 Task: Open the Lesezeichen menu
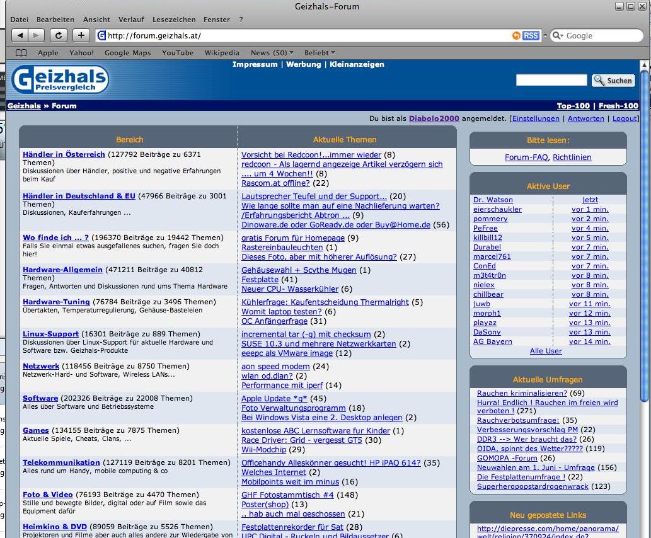pyautogui.click(x=174, y=20)
